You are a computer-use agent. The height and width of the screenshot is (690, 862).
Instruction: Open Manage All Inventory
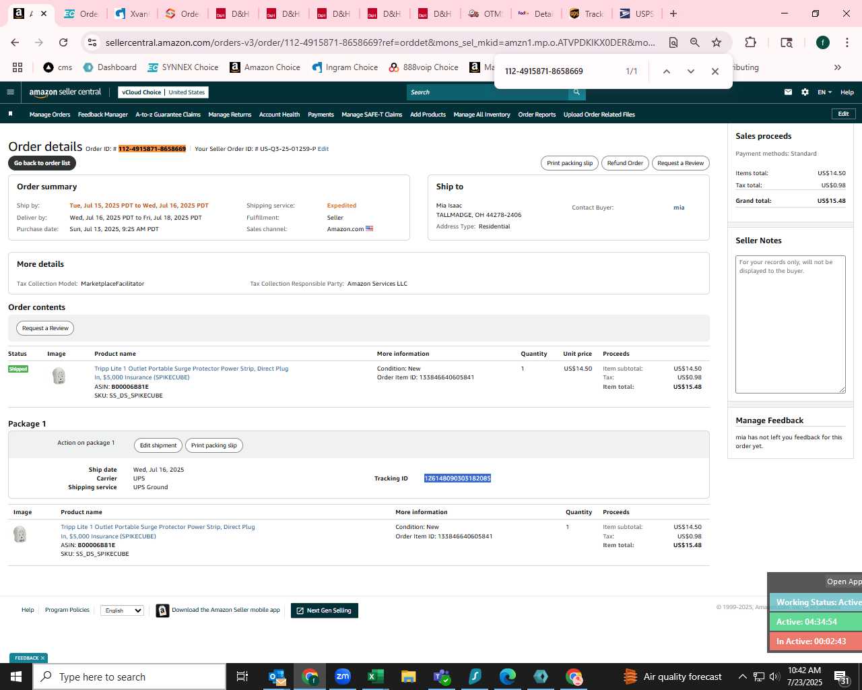tap(482, 115)
